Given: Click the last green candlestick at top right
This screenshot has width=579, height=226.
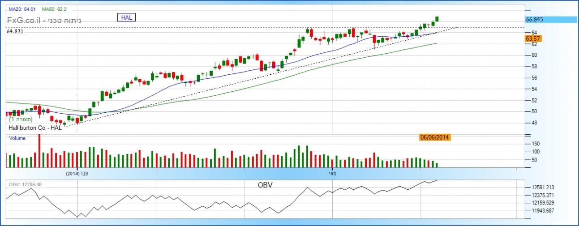Looking at the screenshot, I should pos(437,19).
